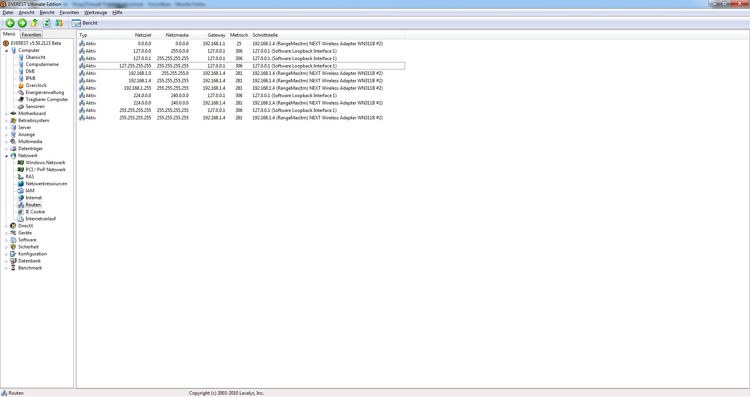Click the Netzwerkressourcen globe icon
The height and width of the screenshot is (397, 750).
21,184
